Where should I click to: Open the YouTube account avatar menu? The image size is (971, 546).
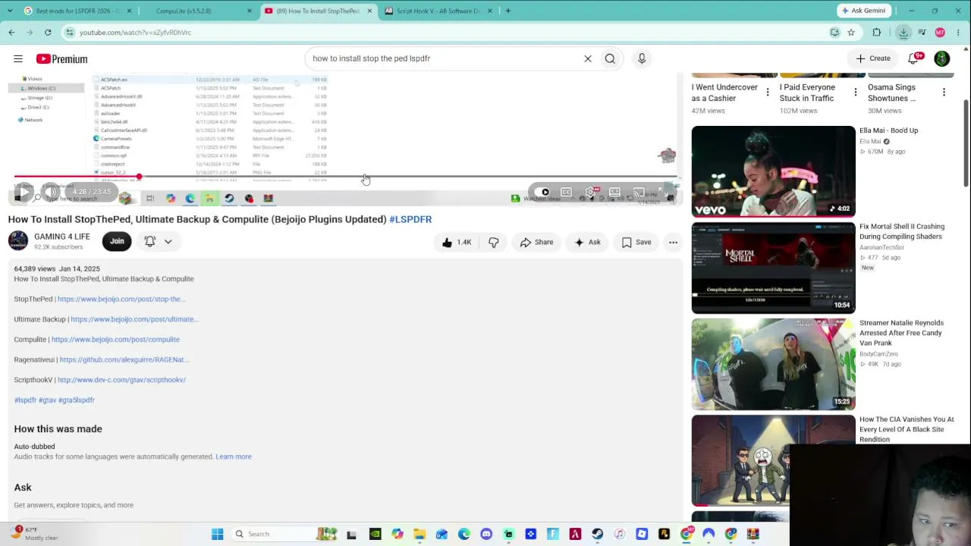(942, 58)
